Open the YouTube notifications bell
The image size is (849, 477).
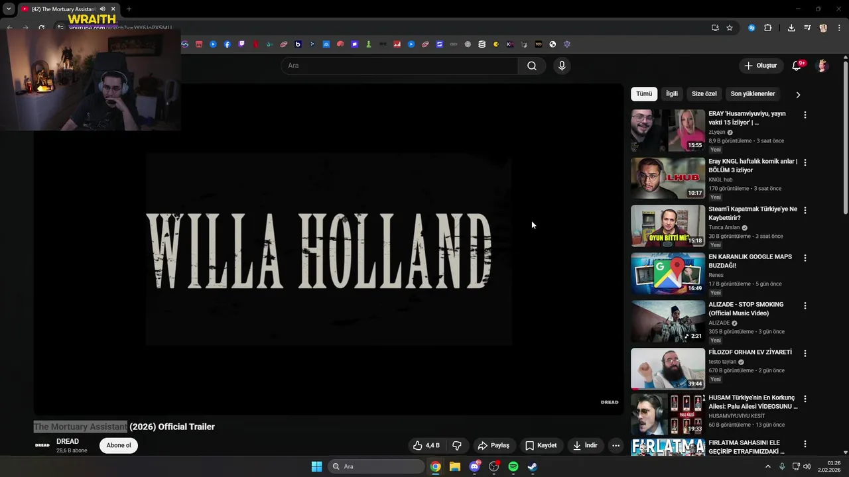coord(797,66)
